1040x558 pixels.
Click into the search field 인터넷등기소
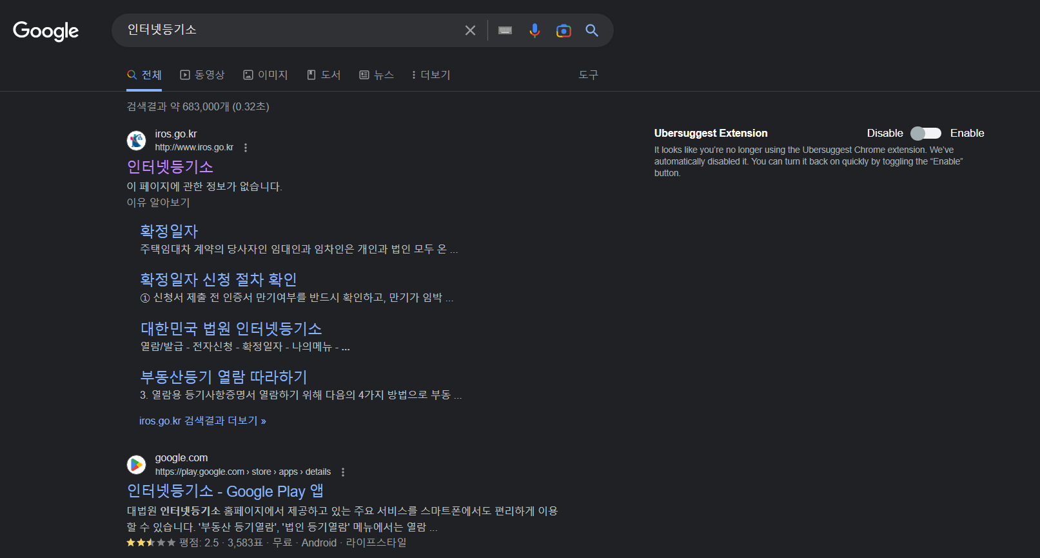[289, 30]
